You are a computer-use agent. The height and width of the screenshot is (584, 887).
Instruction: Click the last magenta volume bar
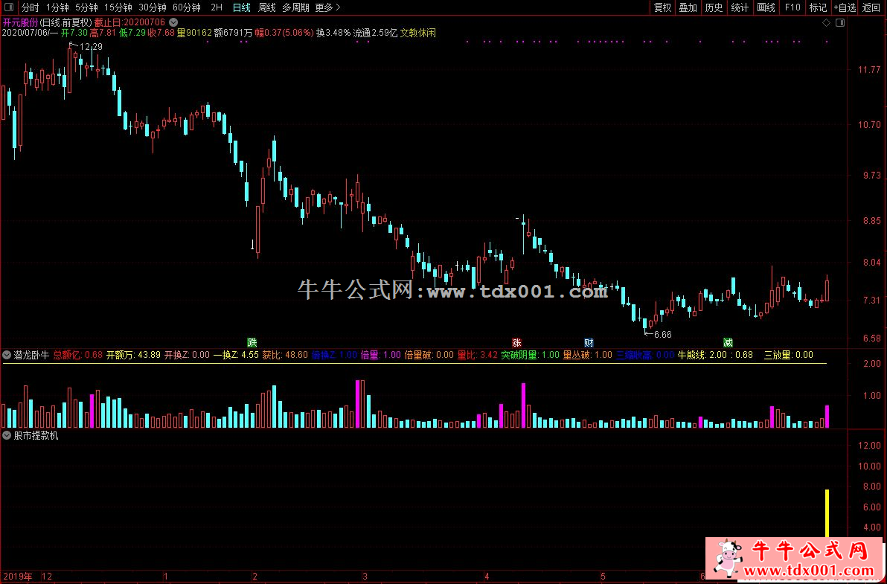pyautogui.click(x=827, y=416)
